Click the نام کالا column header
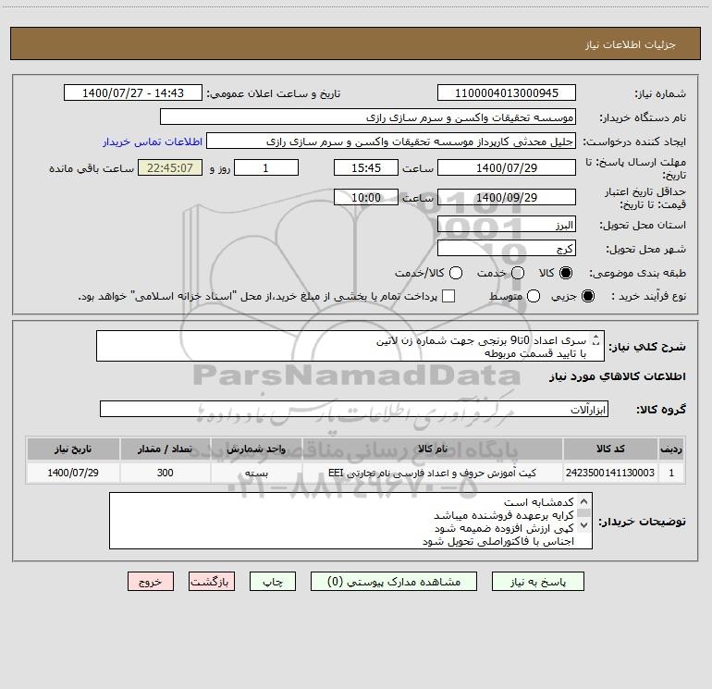This screenshot has height=689, width=712. point(433,449)
